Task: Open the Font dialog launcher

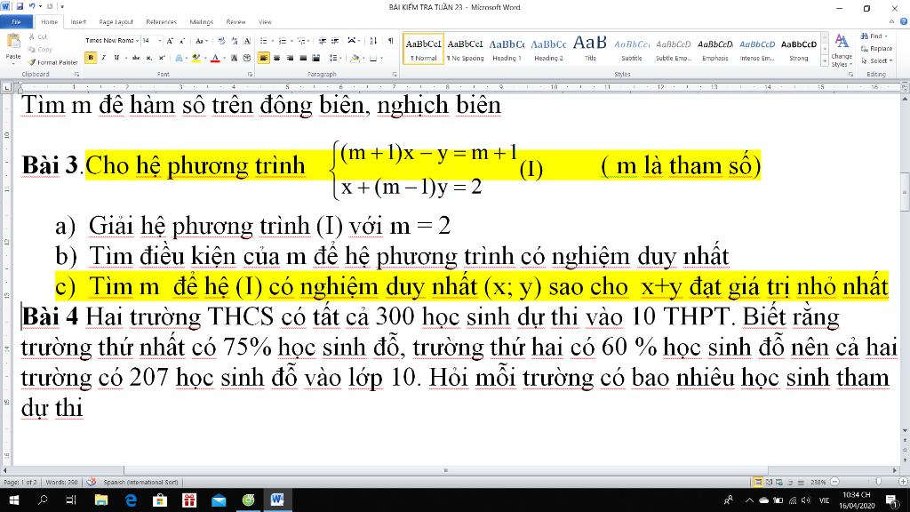Action: (250, 75)
